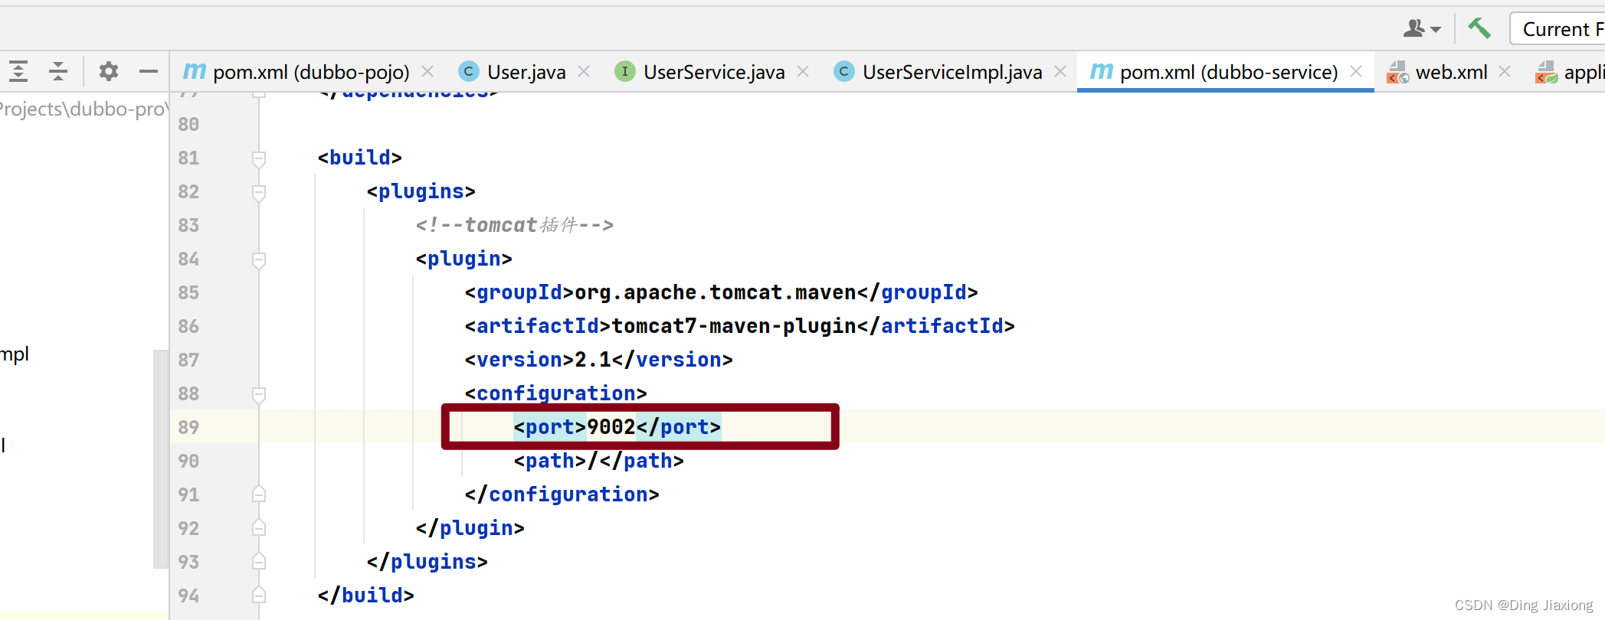The width and height of the screenshot is (1605, 620).
Task: Collapse the configuration fold at line 88
Action: pos(259,394)
